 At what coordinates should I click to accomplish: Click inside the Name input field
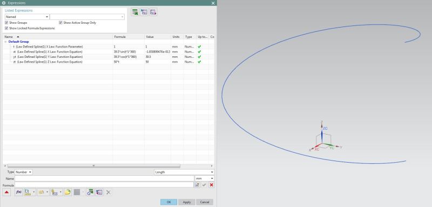[104, 178]
